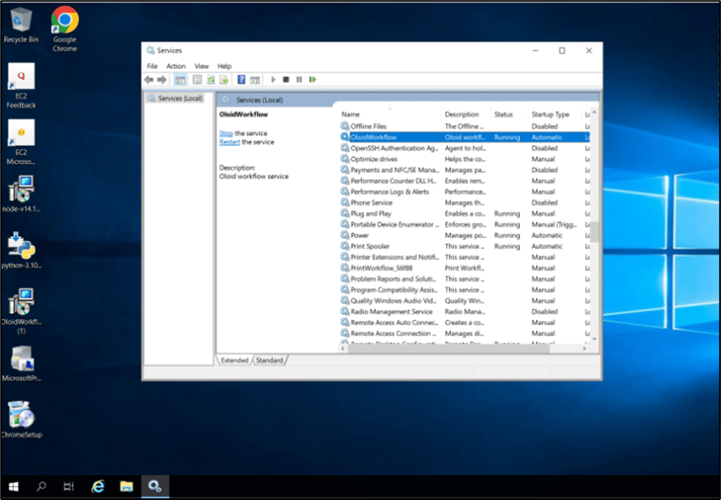
Task: Select the MicrosoftPr... desktop icon
Action: (21, 363)
